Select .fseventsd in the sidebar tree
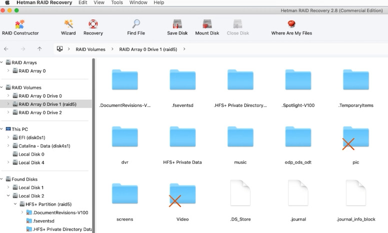The height and width of the screenshot is (233, 388). coord(43,221)
